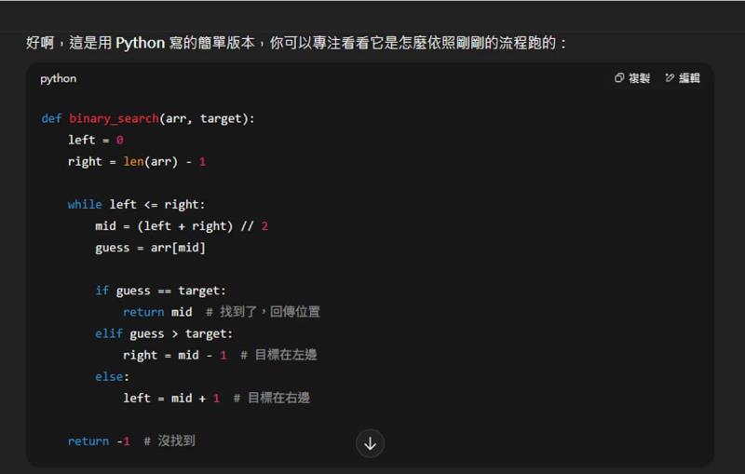
Task: Click the 'left = mid + 1' code text
Action: 171,398
